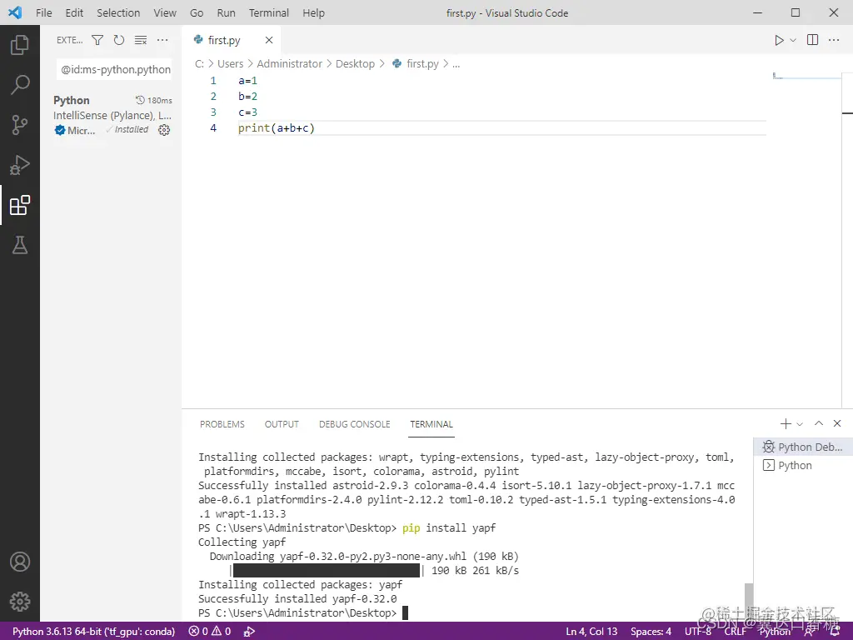
Task: Open the Extensions view icon
Action: (x=20, y=205)
